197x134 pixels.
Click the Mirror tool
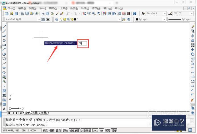tap(193, 36)
